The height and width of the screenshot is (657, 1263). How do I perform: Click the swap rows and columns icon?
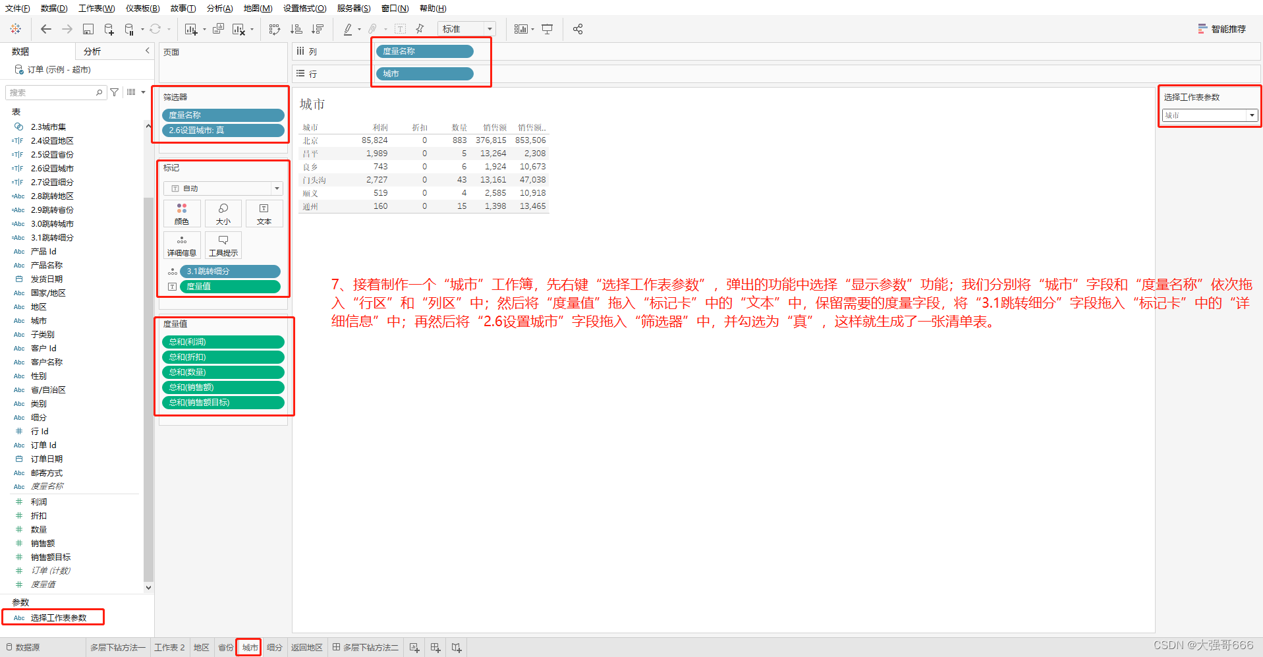tap(275, 29)
